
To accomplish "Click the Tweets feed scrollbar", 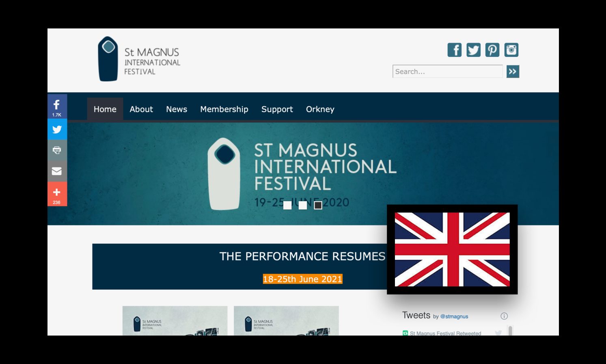I will (510, 330).
